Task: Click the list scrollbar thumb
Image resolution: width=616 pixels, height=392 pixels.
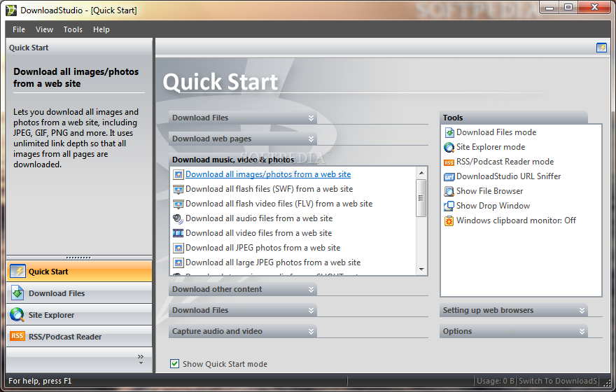Action: tap(421, 198)
